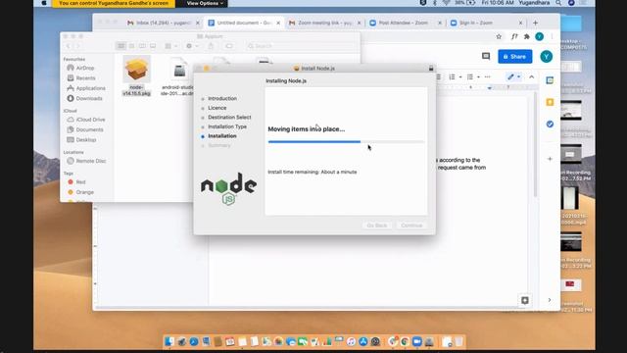Click Continue in Node.js installer
The image size is (627, 353).
coord(411,226)
